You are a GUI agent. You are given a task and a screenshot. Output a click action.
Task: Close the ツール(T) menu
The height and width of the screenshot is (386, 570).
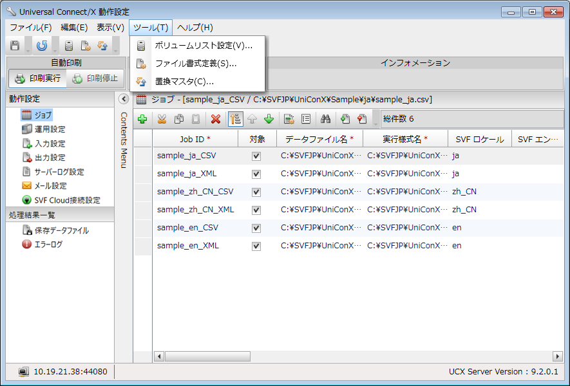click(151, 28)
